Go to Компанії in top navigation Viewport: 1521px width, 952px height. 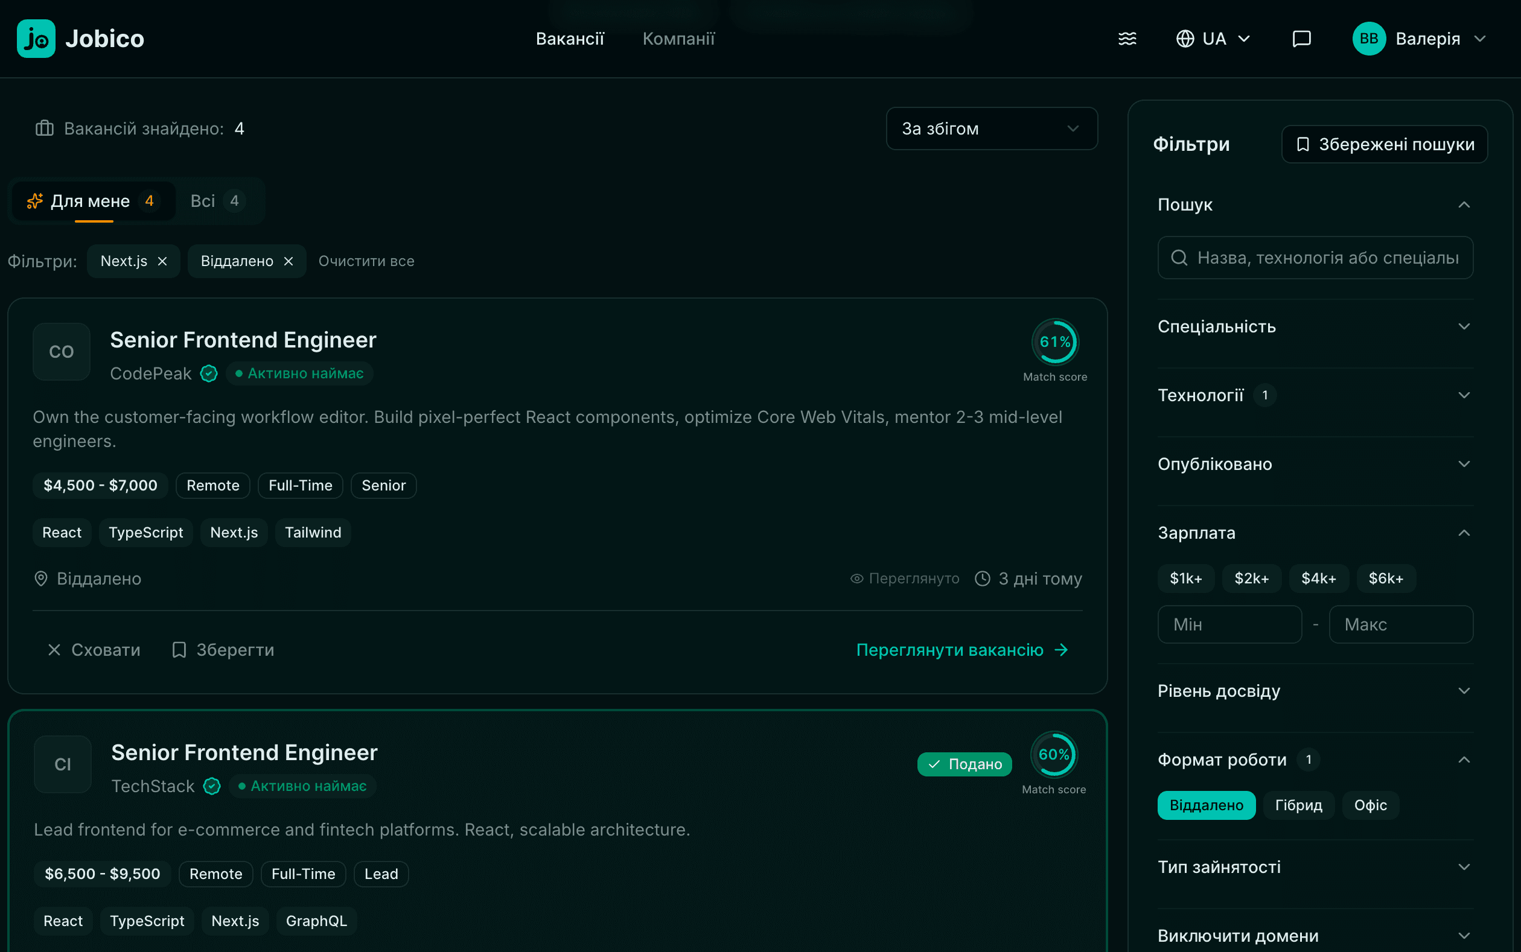678,39
